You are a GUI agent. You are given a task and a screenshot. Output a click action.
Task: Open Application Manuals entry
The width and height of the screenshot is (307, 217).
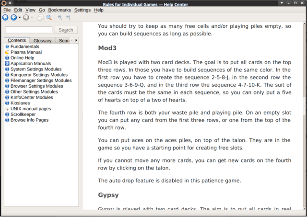31,64
